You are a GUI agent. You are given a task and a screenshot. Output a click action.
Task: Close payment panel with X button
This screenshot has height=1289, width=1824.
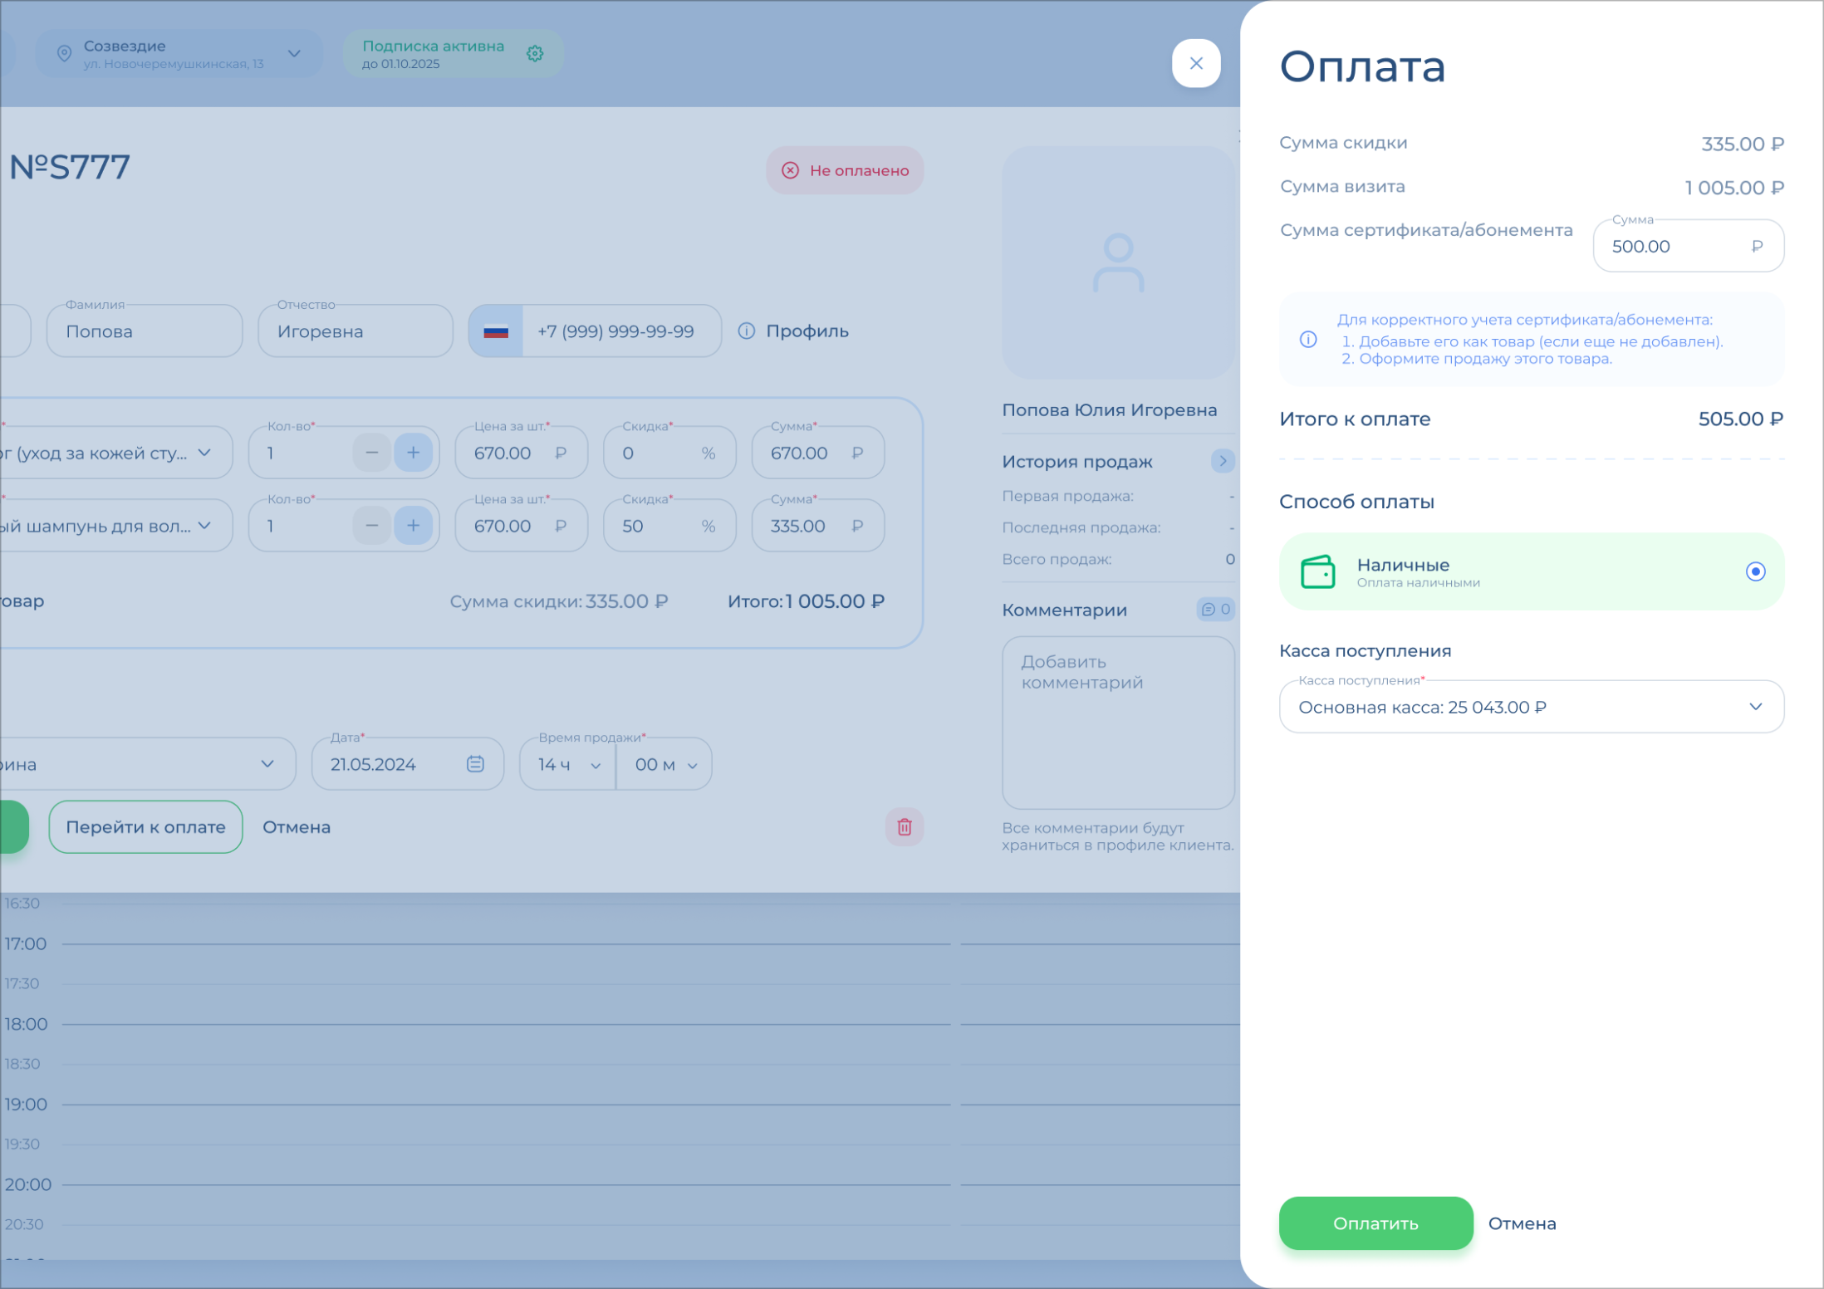click(1195, 63)
